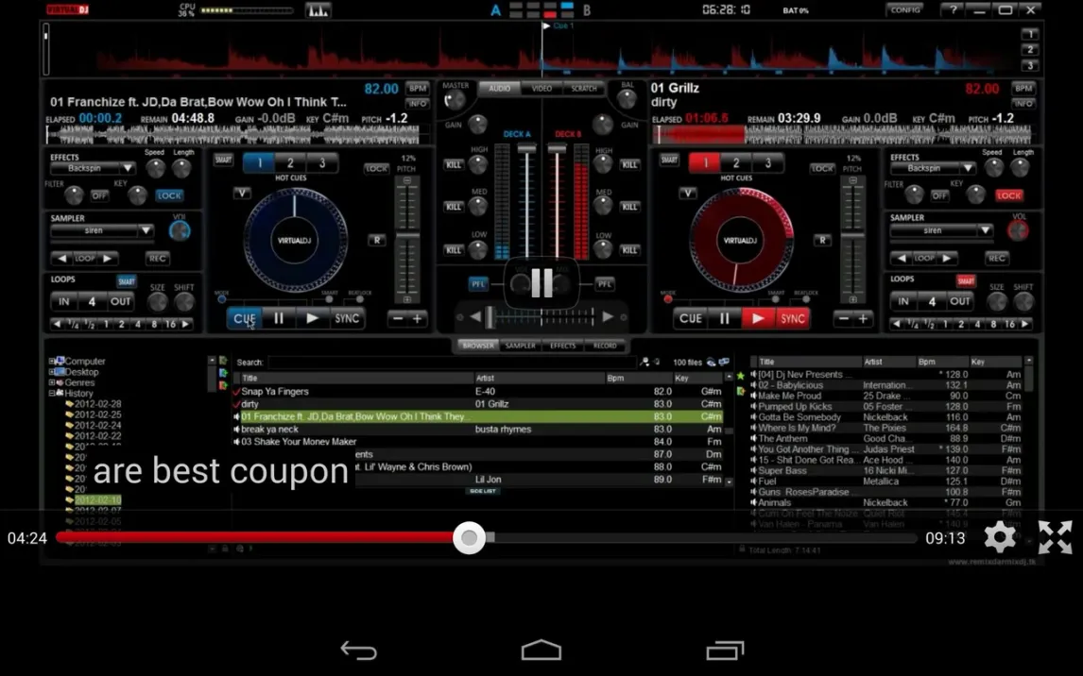Click the play button on the left deck
Viewport: 1083px width, 676px height.
[x=312, y=319]
